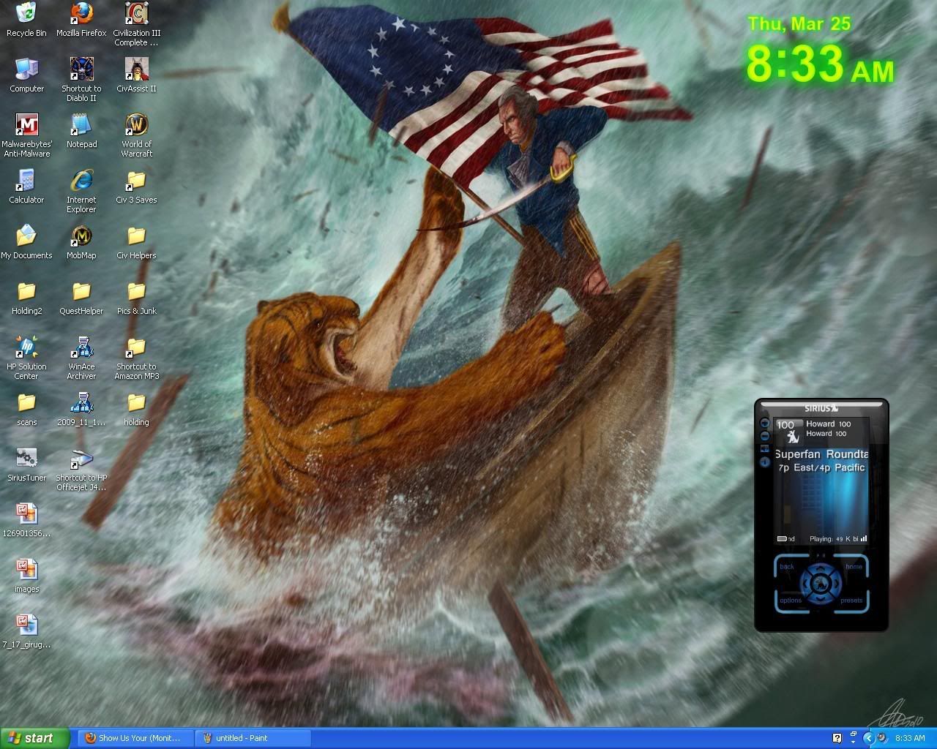Launch Mozilla Firefox desktop shortcut

(x=81, y=20)
